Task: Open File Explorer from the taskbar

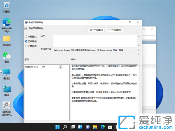Action: pos(95,127)
